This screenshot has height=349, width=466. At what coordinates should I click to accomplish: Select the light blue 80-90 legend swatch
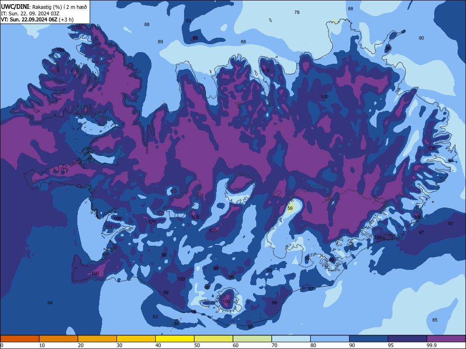point(330,339)
